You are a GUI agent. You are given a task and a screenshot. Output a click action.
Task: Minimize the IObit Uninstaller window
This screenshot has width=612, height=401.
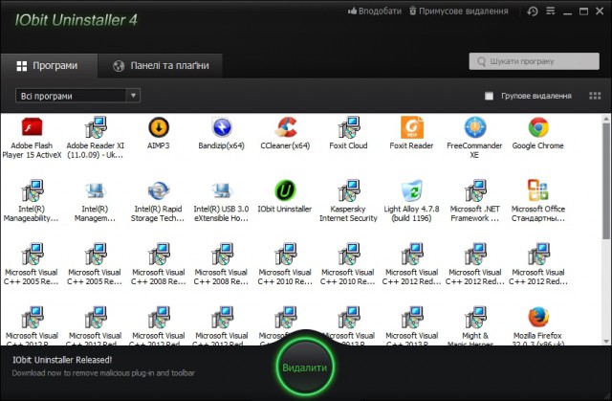click(567, 11)
